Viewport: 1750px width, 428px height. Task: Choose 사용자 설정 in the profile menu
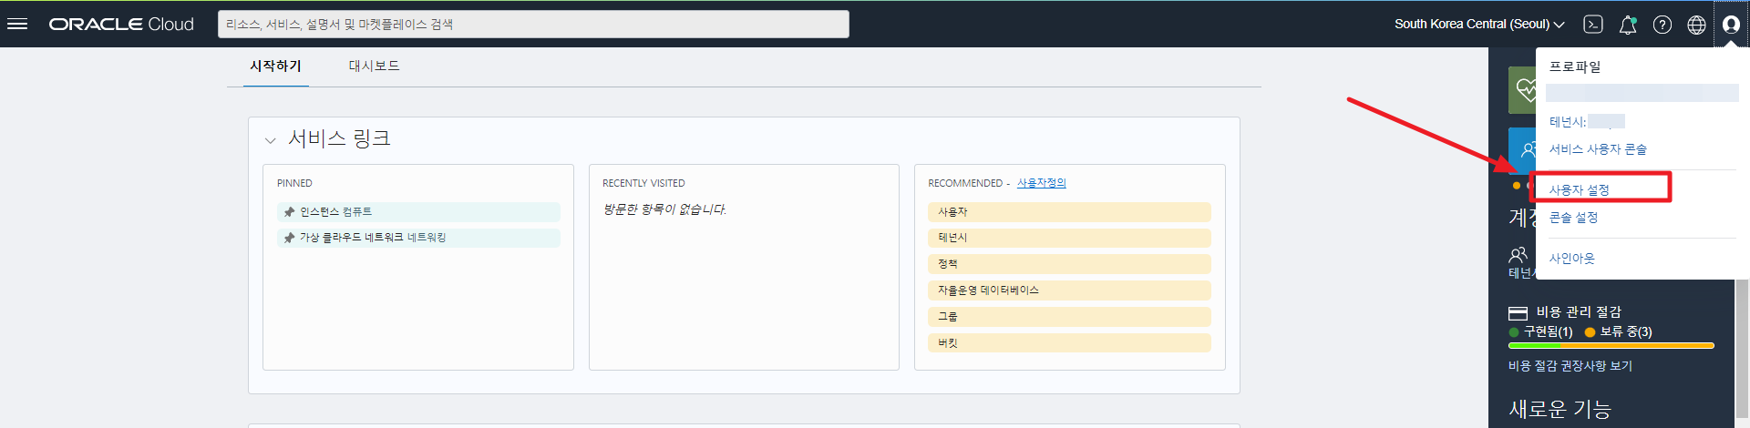[x=1579, y=189]
